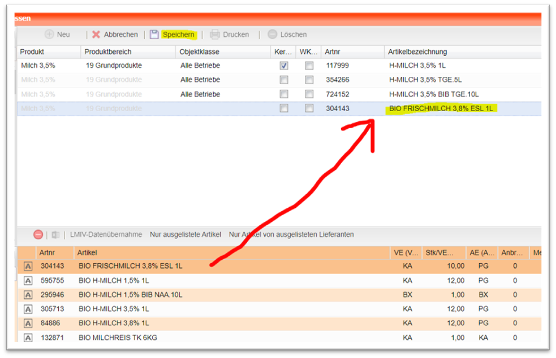Click the Drucken printer icon
Screen dimensions: 556x358
click(215, 34)
